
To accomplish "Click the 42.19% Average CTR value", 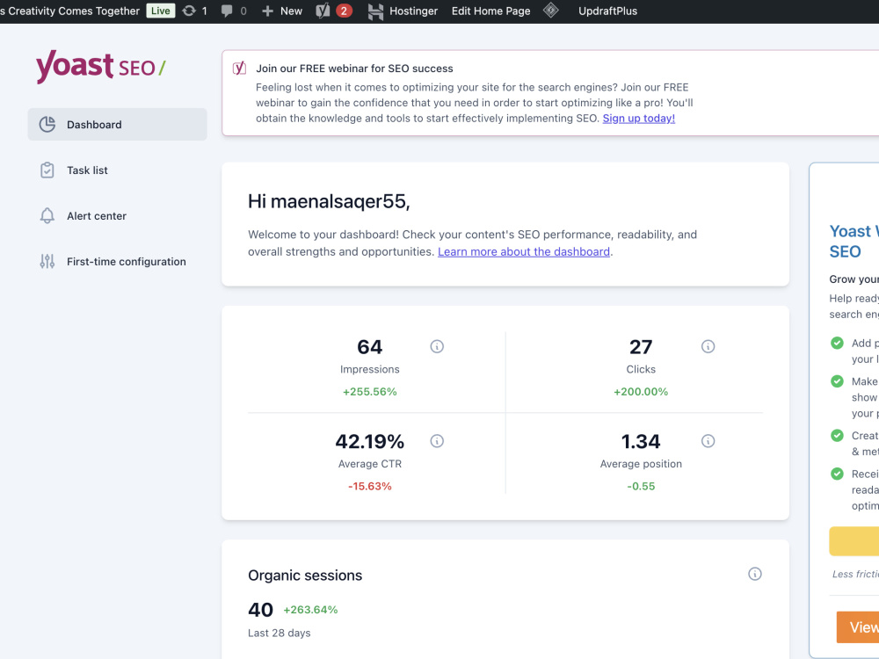I will point(369,442).
